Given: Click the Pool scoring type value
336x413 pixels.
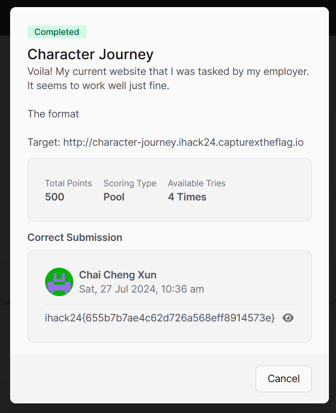Looking at the screenshot, I should pyautogui.click(x=114, y=197).
